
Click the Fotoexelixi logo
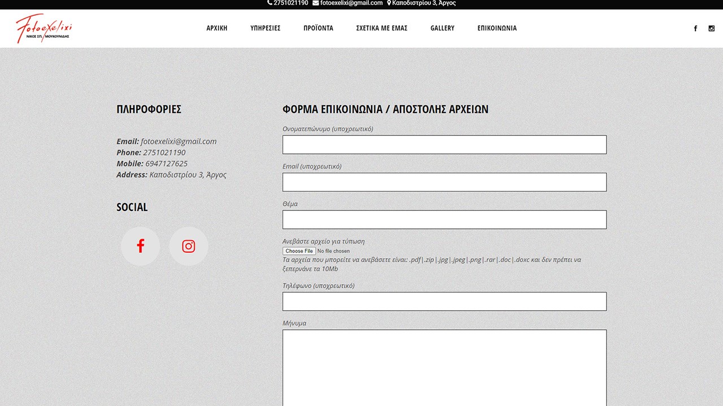click(44, 28)
